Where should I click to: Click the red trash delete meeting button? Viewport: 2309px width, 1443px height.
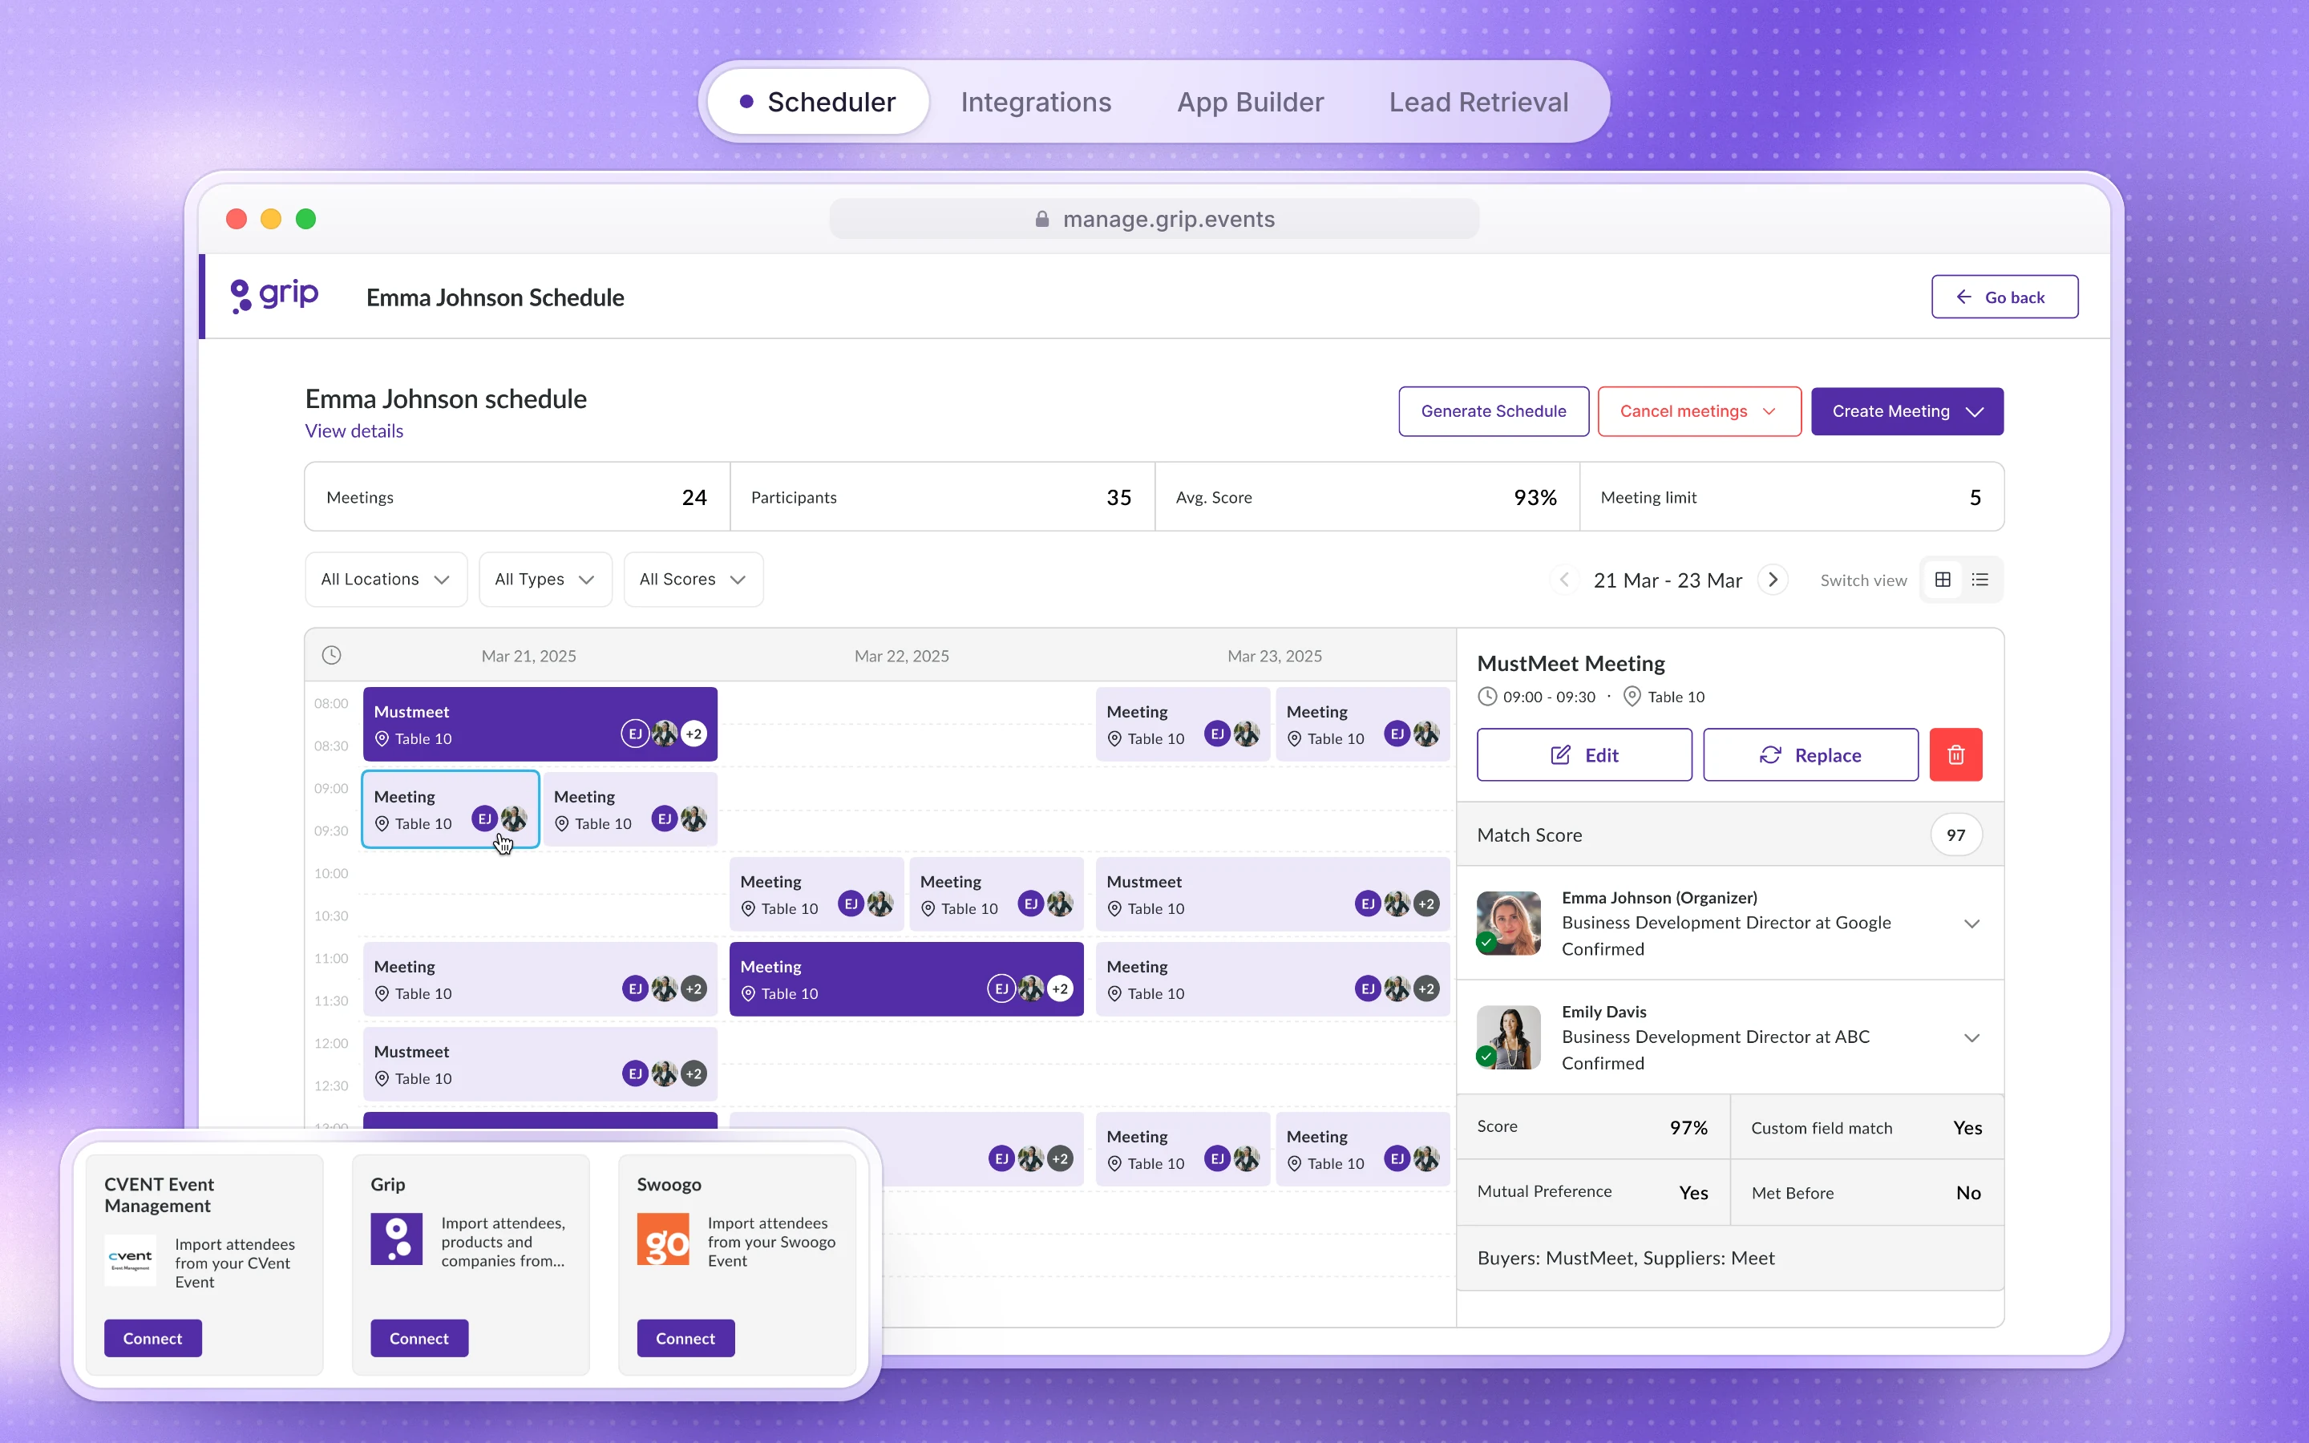(x=1955, y=755)
